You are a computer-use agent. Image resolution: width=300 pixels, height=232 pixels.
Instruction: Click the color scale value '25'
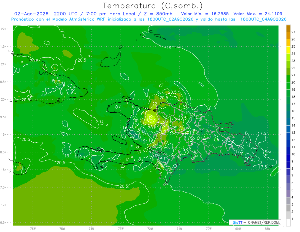293,47
